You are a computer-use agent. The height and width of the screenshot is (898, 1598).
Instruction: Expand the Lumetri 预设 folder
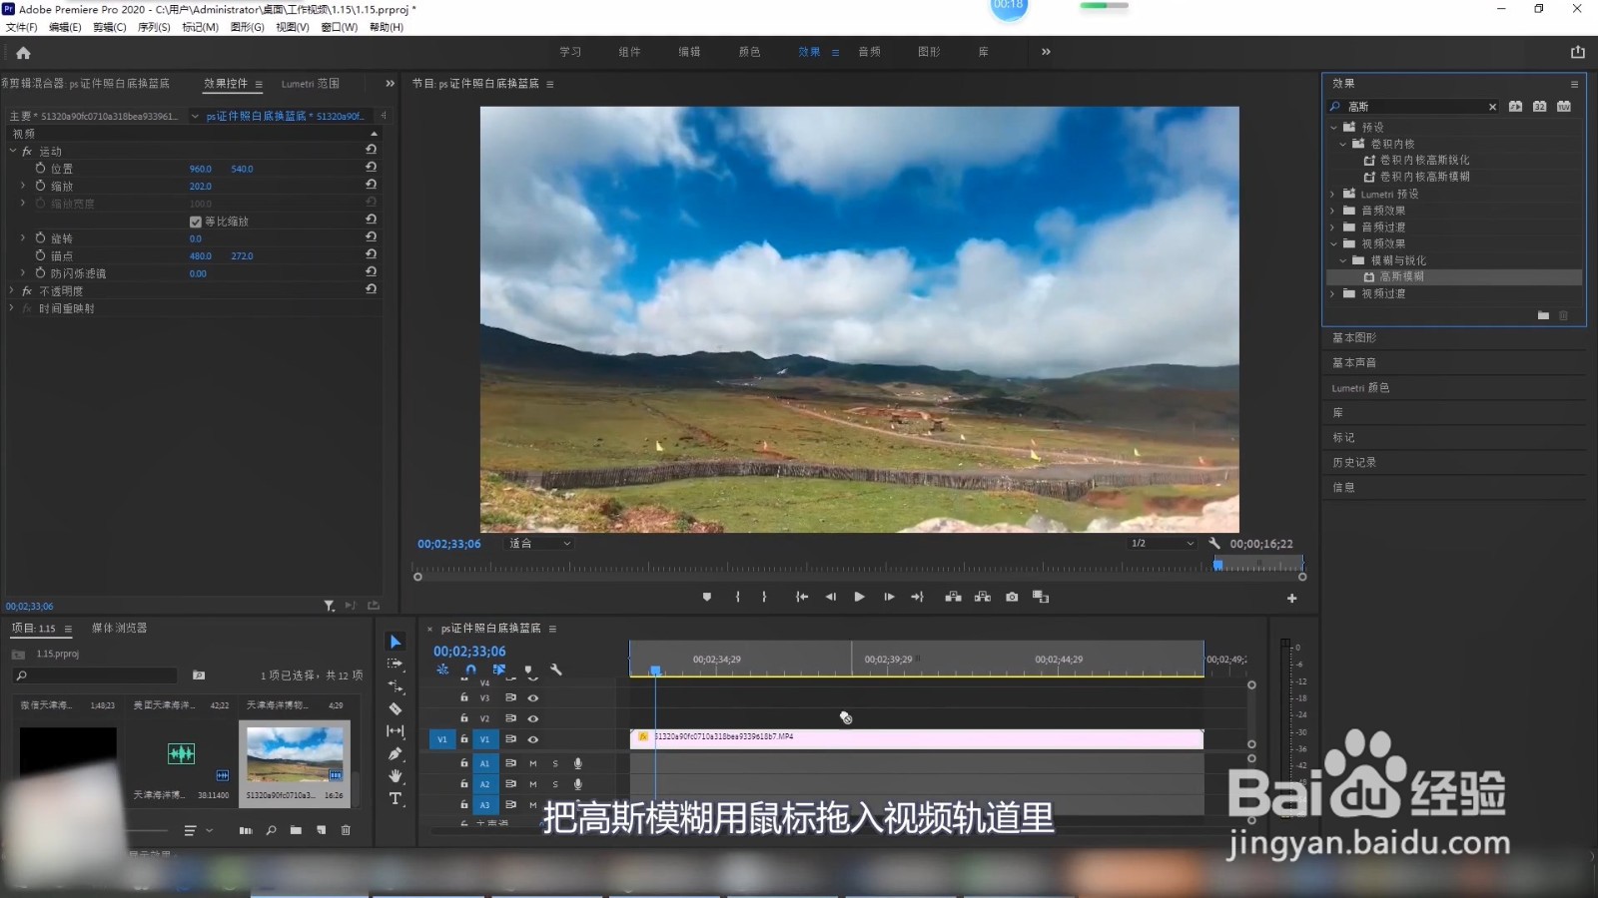(x=1330, y=194)
